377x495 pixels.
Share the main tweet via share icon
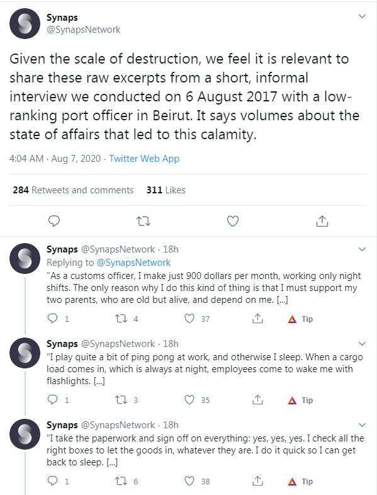point(322,221)
